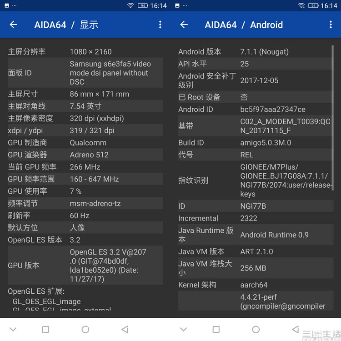Tap left phone's hide navigation bar chevron
The width and height of the screenshot is (341, 341).
click(13, 330)
